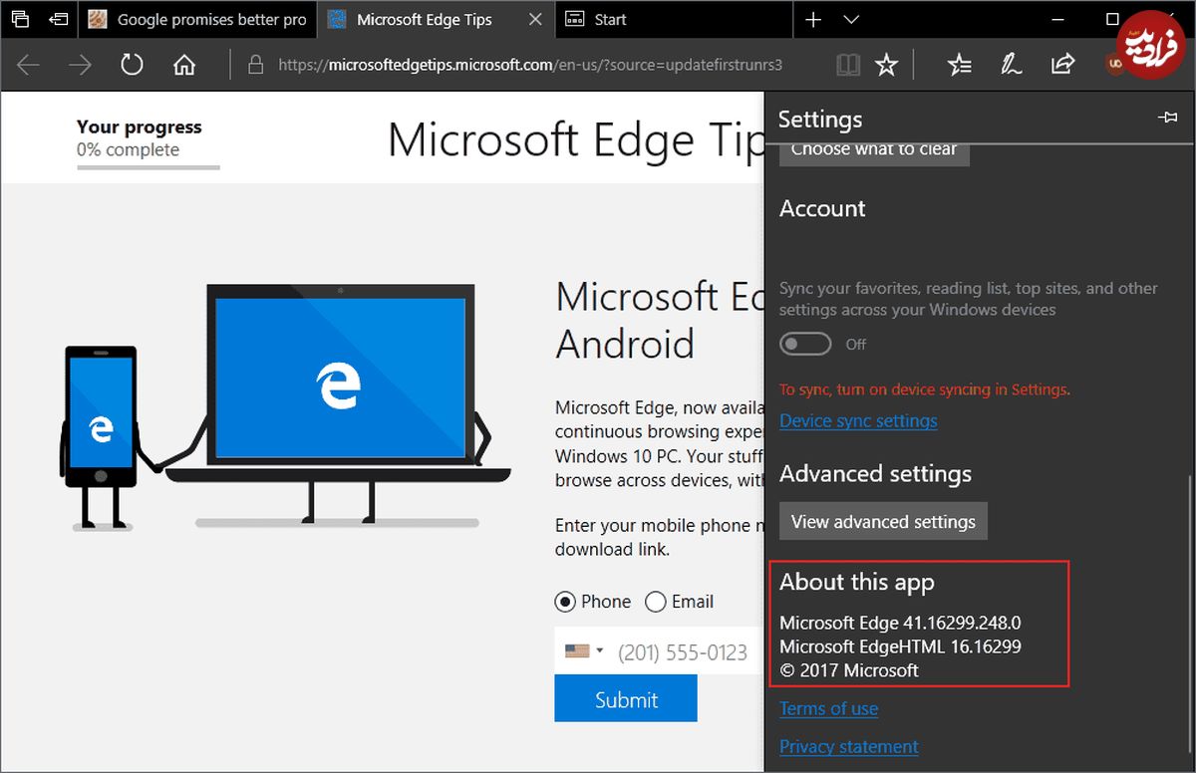This screenshot has width=1196, height=773.
Task: Open the Privacy statement link
Action: 849,746
